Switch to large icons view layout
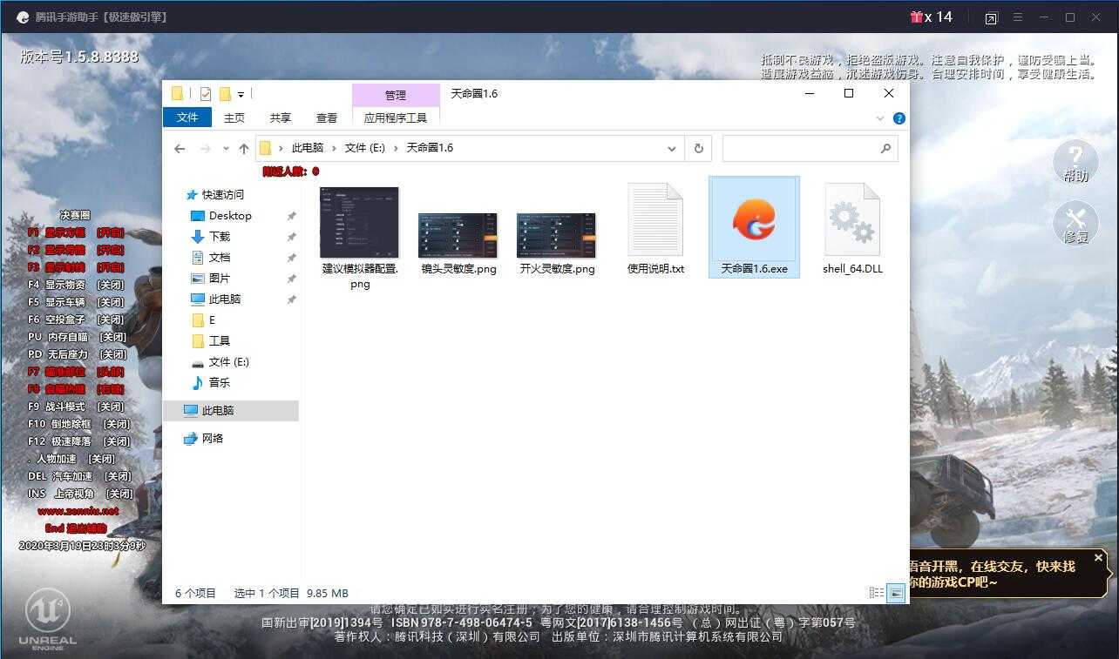The height and width of the screenshot is (659, 1119). [896, 593]
